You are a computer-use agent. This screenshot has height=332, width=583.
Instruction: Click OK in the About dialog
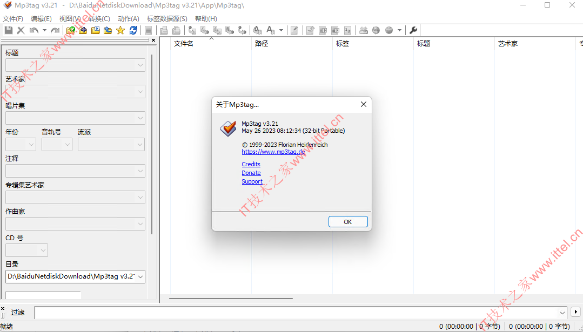348,222
